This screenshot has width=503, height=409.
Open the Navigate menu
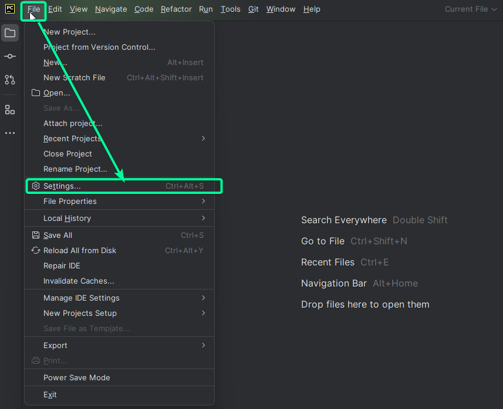[x=111, y=9]
